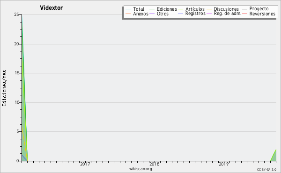Click the CC BY-SA 3.0 license text
This screenshot has width=281, height=173.
[x=266, y=170]
